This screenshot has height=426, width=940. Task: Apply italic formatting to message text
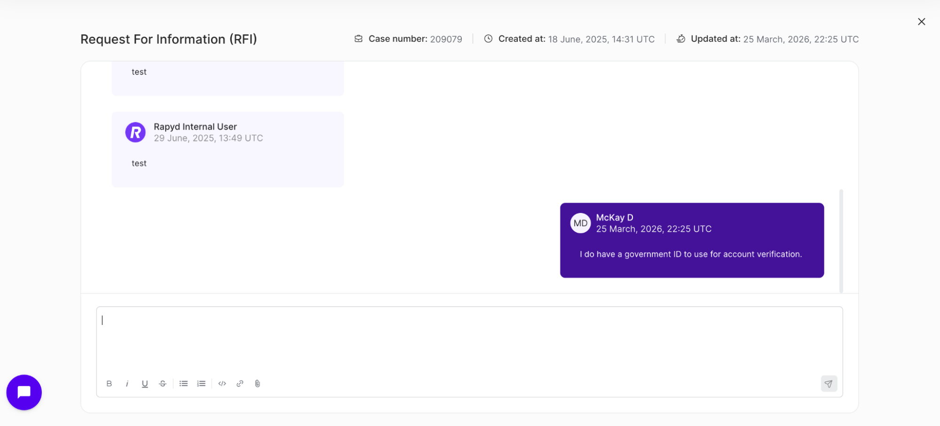point(127,383)
